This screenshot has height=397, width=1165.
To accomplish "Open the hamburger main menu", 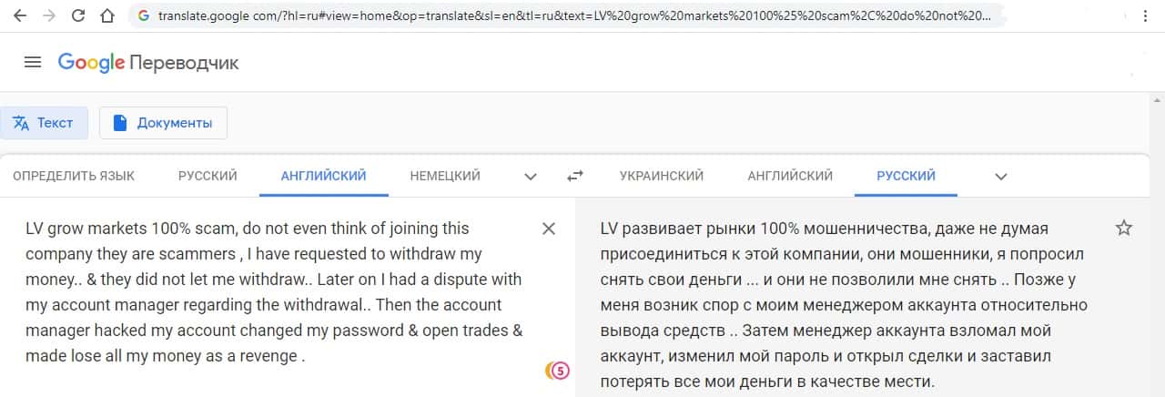I will [33, 62].
